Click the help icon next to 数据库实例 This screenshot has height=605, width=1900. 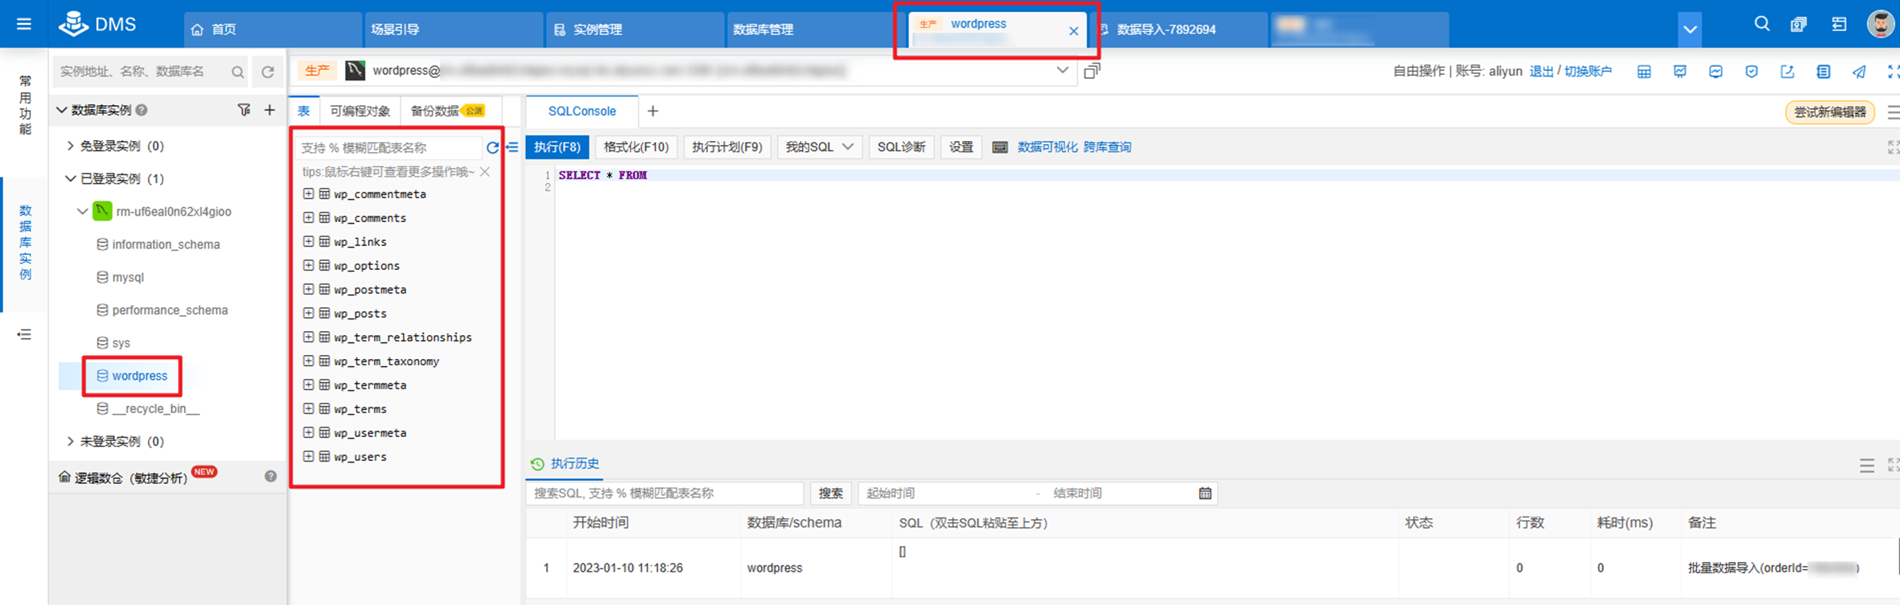point(142,110)
